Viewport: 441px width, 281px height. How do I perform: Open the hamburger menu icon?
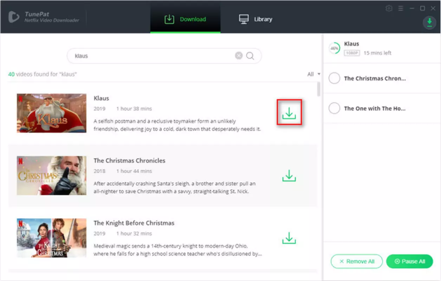click(x=400, y=8)
